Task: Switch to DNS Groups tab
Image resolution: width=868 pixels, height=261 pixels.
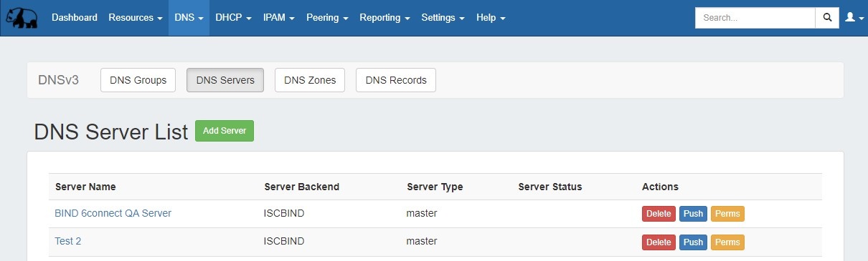Action: point(138,80)
